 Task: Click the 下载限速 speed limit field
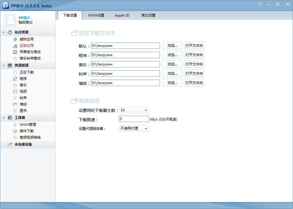click(134, 119)
